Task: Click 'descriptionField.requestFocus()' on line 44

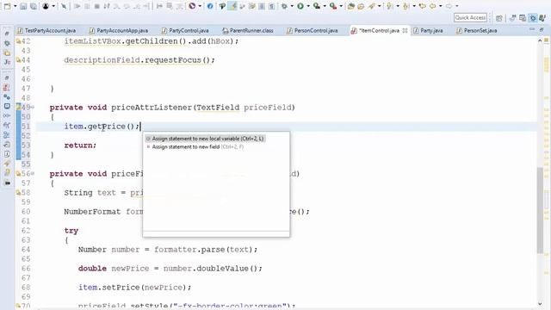Action: (x=138, y=60)
